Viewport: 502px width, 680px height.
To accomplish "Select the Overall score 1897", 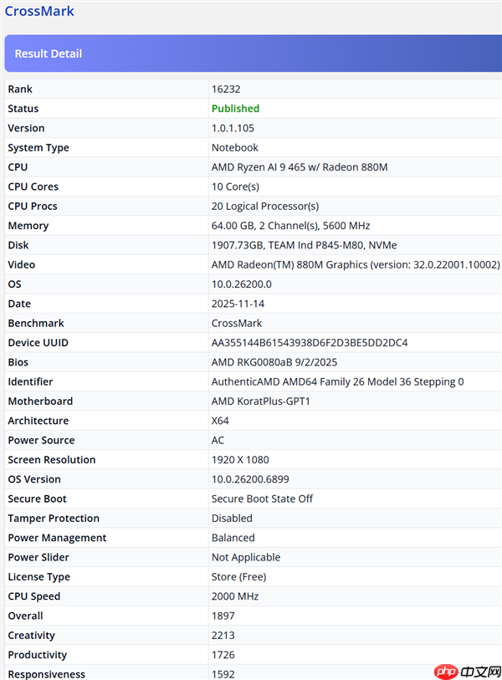I will coord(223,616).
